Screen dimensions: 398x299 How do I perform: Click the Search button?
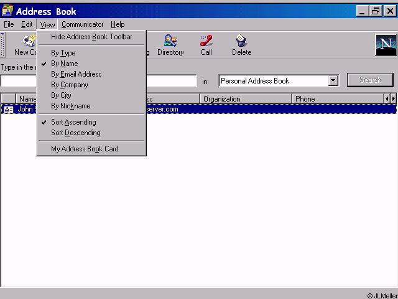370,80
